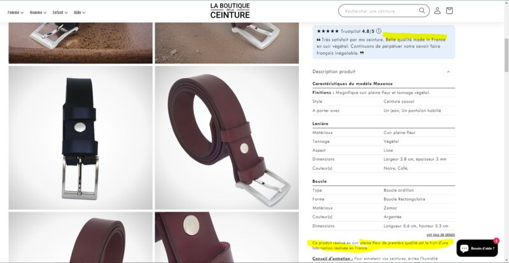The height and width of the screenshot is (263, 509).
Task: Open the bottom-left burgundy belt image
Action: pyautogui.click(x=81, y=238)
